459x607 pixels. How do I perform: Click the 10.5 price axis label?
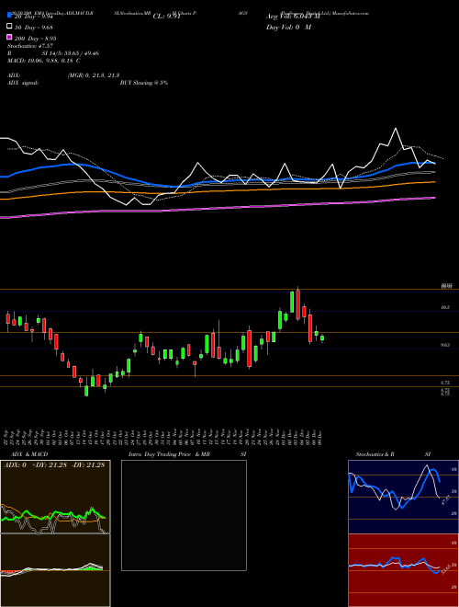(x=445, y=307)
